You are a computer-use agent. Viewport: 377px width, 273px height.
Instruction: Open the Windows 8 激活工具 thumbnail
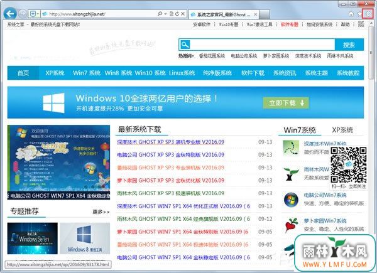point(85,238)
